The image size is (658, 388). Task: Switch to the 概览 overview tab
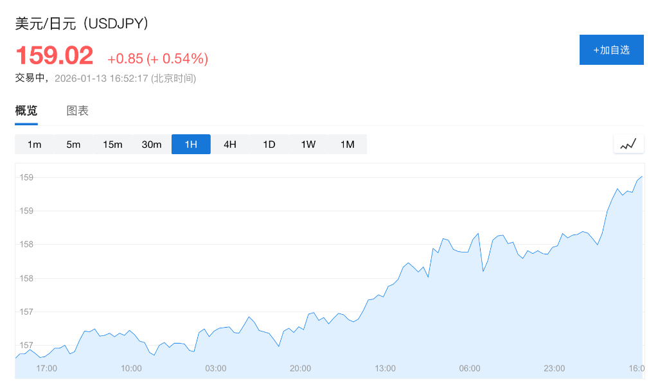[26, 110]
